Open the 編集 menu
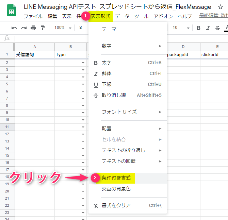Image resolution: width=228 pixels, height=220 pixels. tap(52, 16)
